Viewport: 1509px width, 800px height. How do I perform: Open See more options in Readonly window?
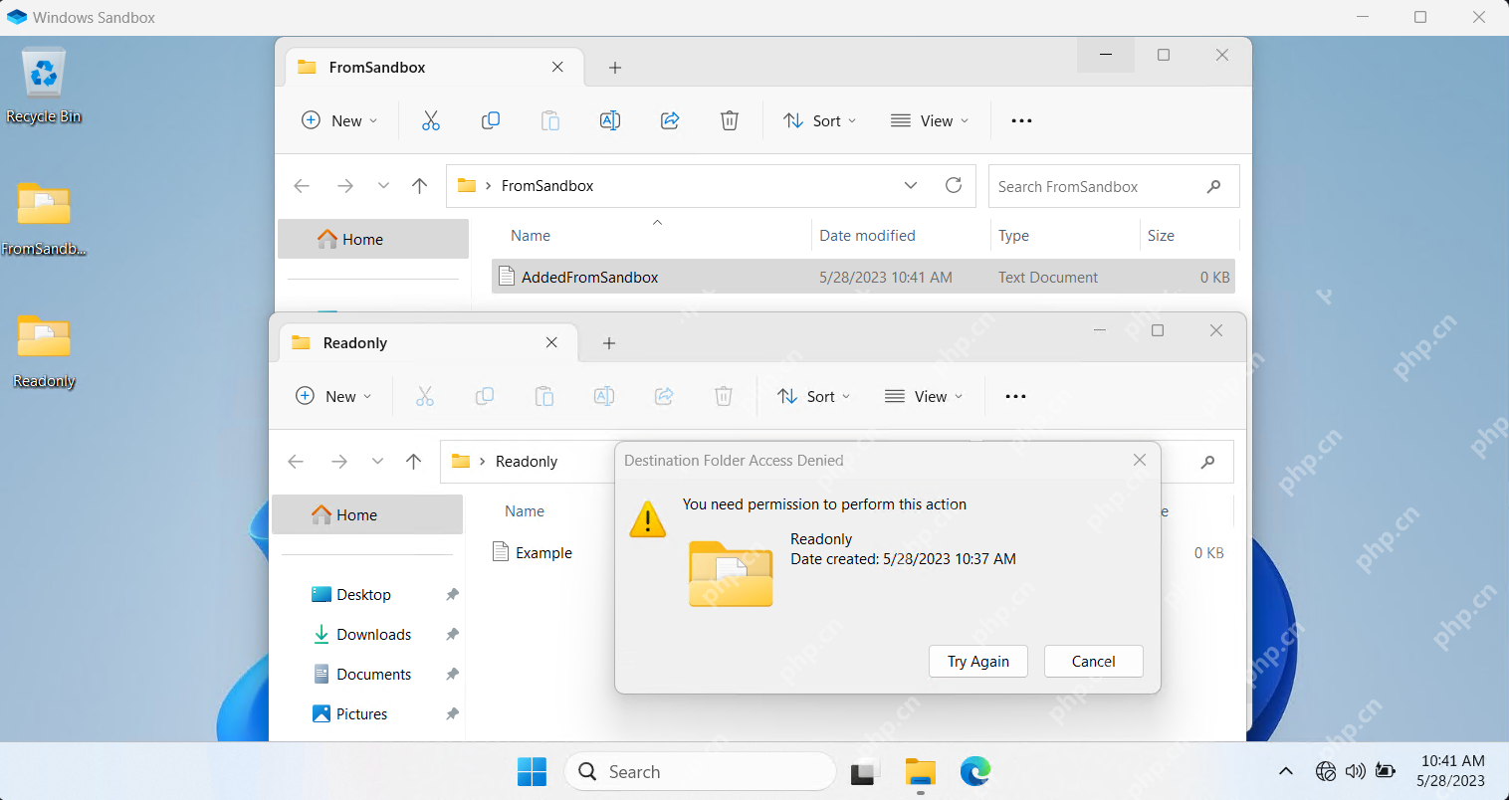pyautogui.click(x=1015, y=396)
